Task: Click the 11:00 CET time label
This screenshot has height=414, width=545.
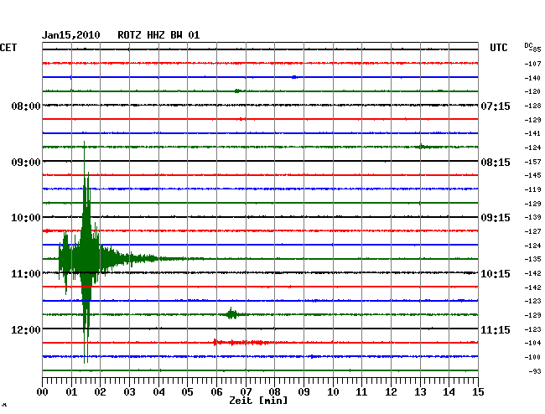Action: [x=26, y=274]
